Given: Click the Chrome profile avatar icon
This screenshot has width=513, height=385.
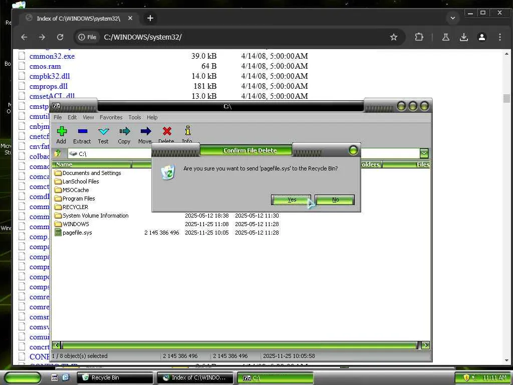Looking at the screenshot, I should pyautogui.click(x=481, y=37).
